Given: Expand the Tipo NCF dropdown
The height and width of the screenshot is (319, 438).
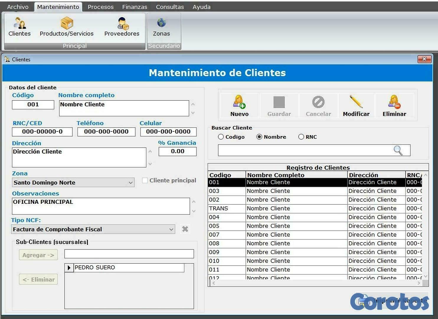Looking at the screenshot, I should click(171, 230).
